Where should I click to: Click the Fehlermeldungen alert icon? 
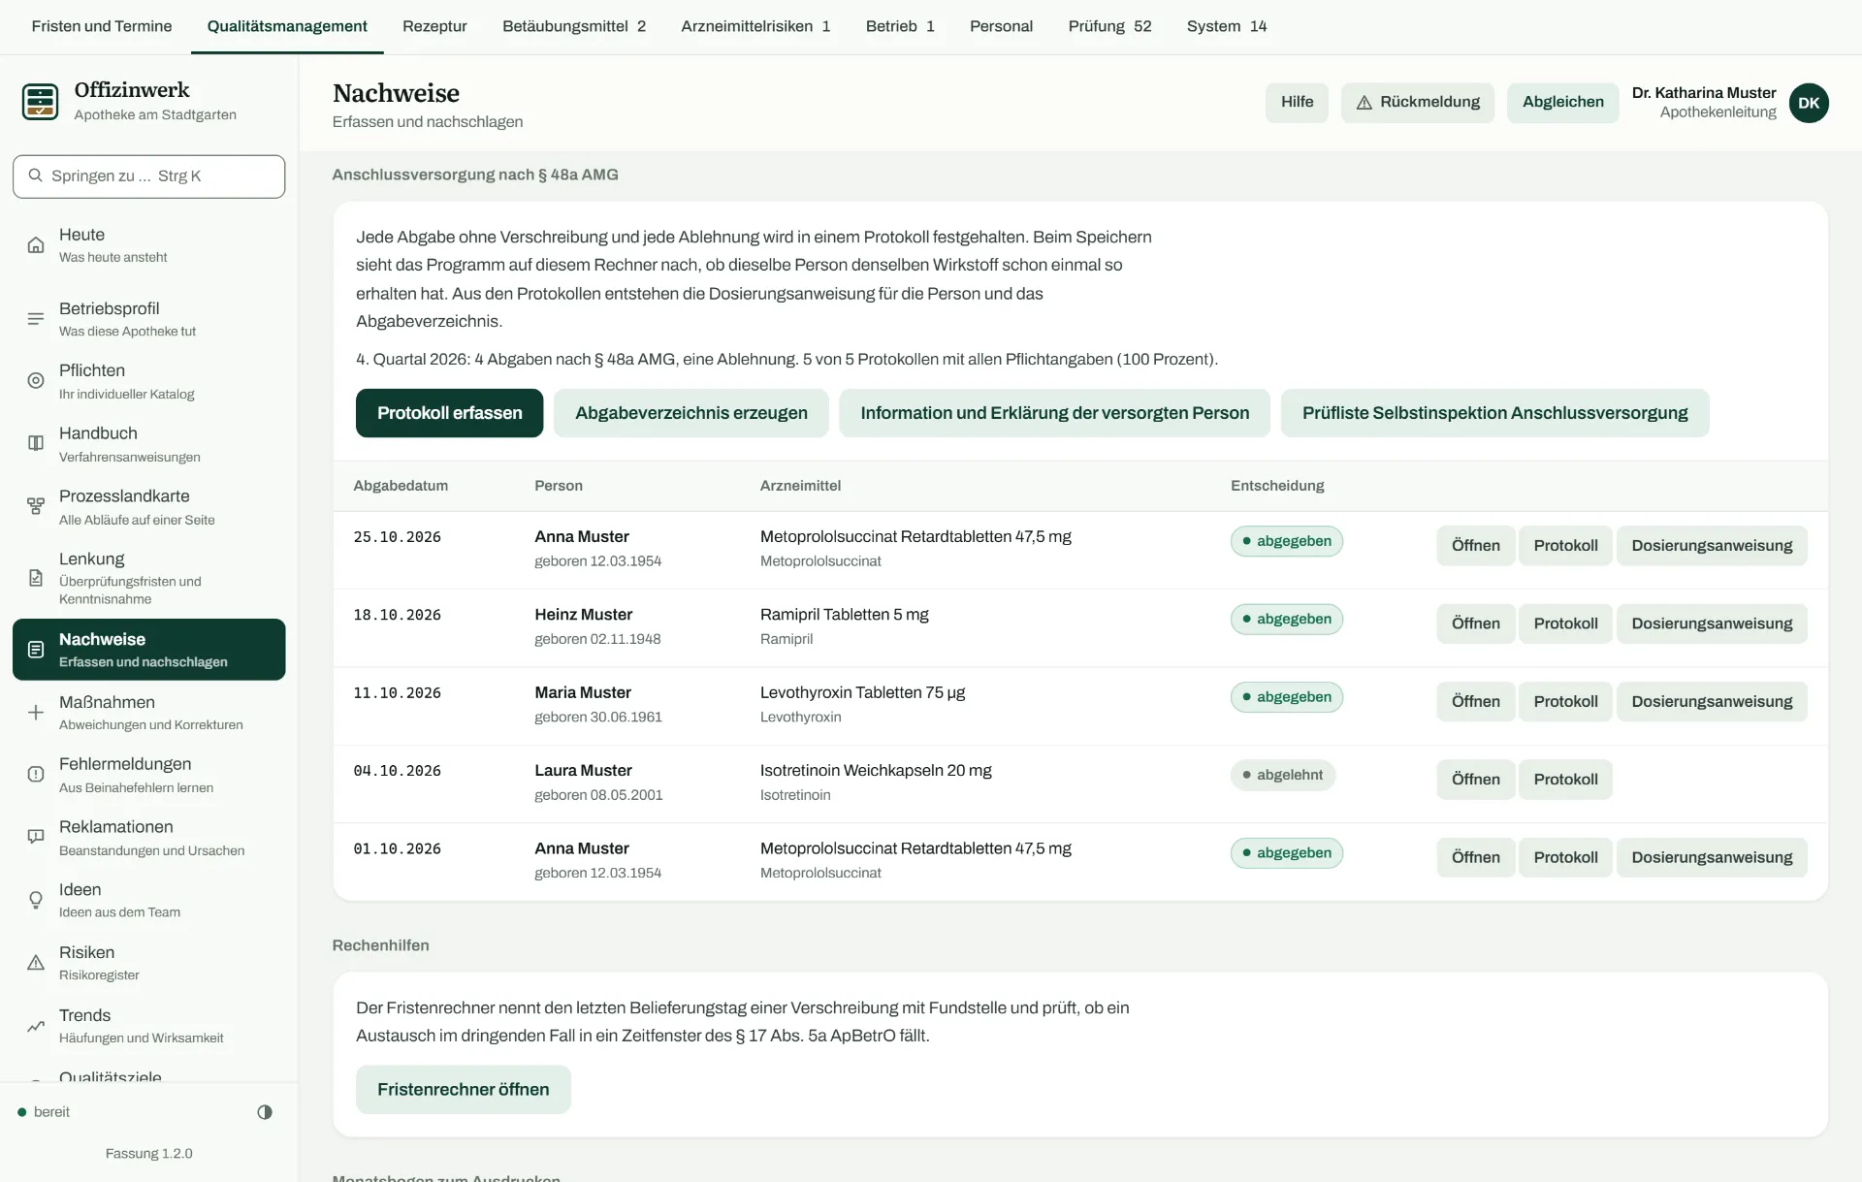pyautogui.click(x=36, y=774)
